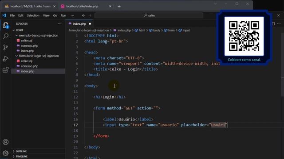Go back with the left arrow
The image size is (284, 159).
83,15
